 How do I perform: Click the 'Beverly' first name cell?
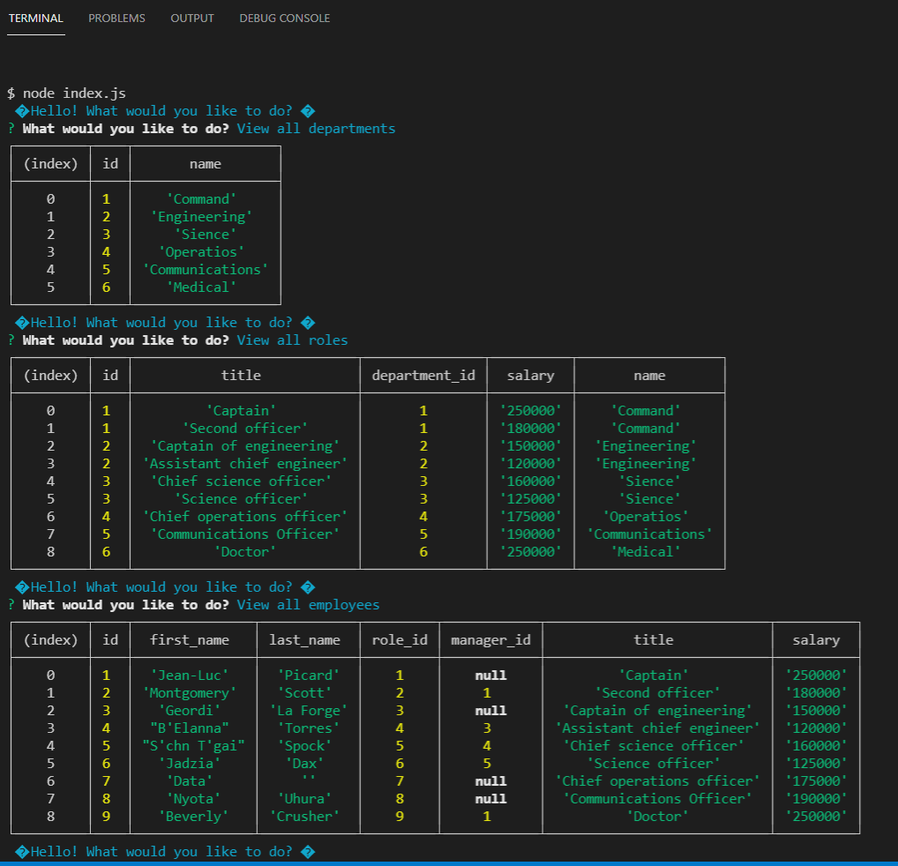point(193,817)
